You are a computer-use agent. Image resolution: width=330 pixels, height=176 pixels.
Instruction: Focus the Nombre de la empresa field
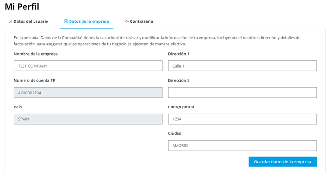[88, 66]
